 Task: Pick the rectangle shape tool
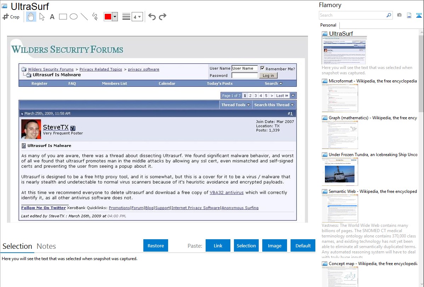[x=63, y=17]
